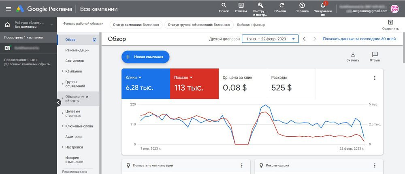This screenshot has height=174, width=405.
Task: Open the metrics card three-dot menu
Action: (x=375, y=78)
